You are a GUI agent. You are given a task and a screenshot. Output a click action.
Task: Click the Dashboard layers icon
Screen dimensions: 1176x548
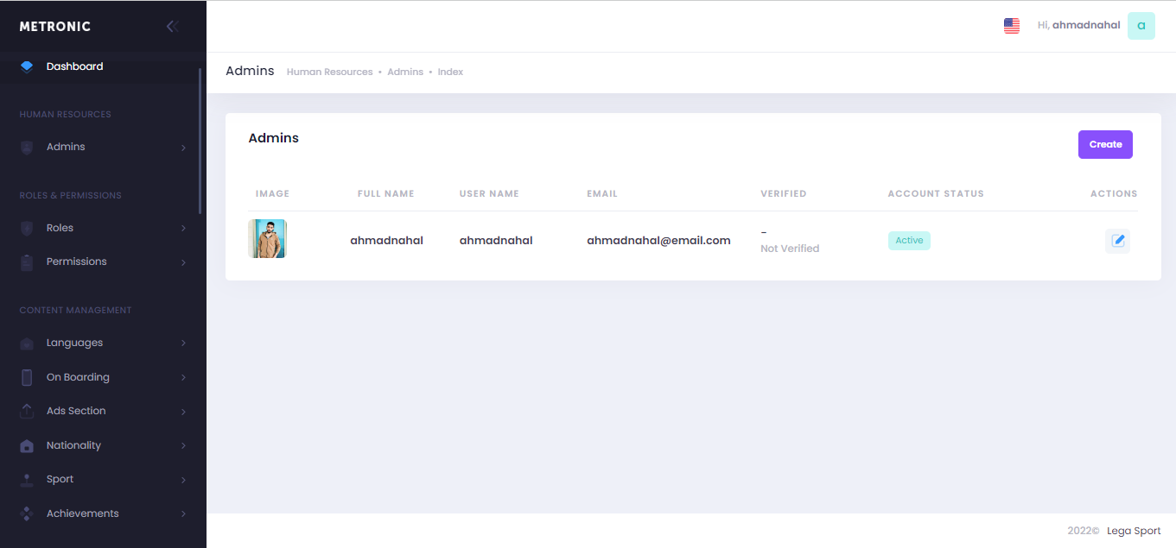pyautogui.click(x=27, y=66)
